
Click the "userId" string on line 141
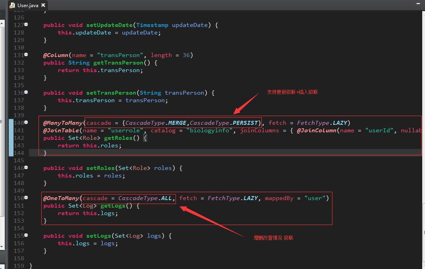(379, 131)
